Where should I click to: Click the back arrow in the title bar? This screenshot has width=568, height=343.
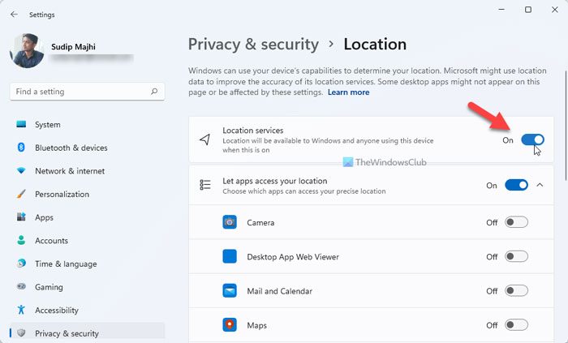(14, 14)
